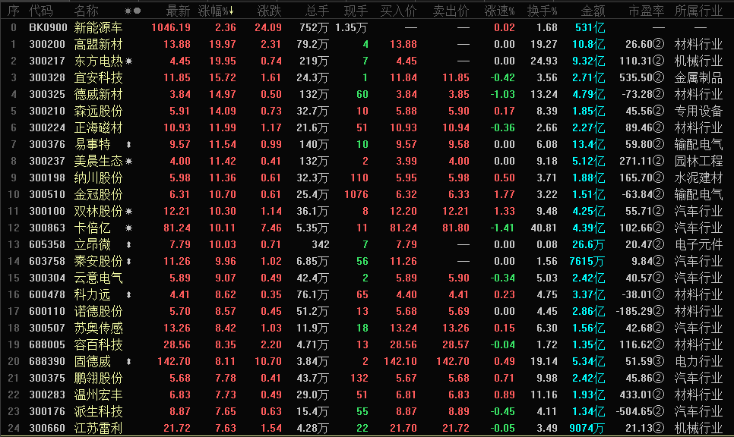734x437 pixels.
Task: Sort by the 涨幅% column header
Action: point(216,11)
